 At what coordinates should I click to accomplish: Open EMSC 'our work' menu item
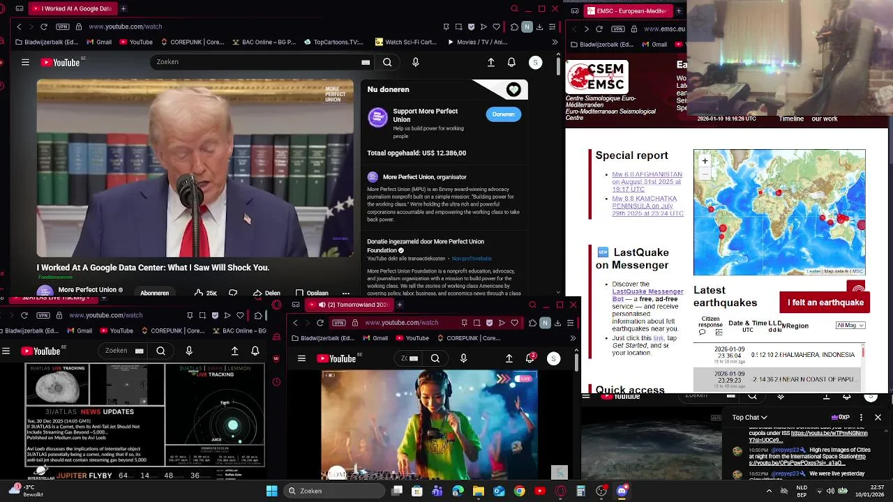(x=824, y=119)
